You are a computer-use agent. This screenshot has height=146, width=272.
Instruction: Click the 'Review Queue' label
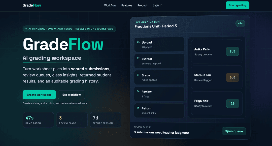point(142,127)
